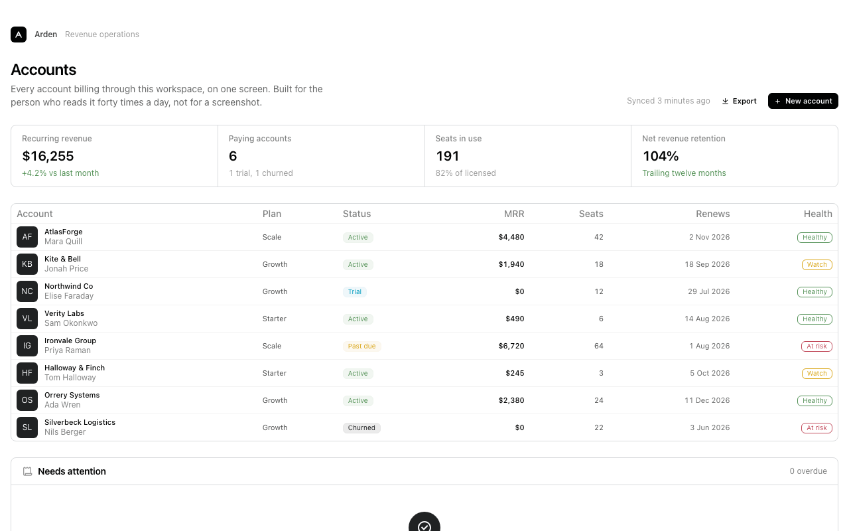Click the Churned status badge
The image size is (849, 531).
pos(361,427)
